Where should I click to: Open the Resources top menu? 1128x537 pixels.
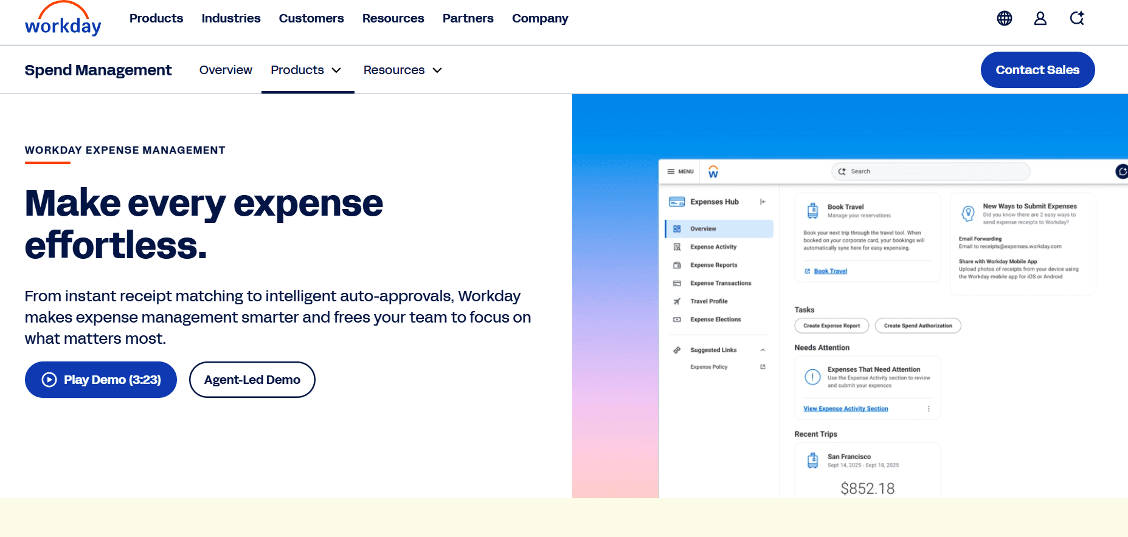click(x=393, y=18)
